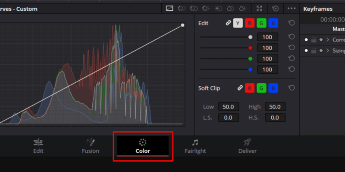Adjust luminance intensity slider handle

(x=251, y=37)
